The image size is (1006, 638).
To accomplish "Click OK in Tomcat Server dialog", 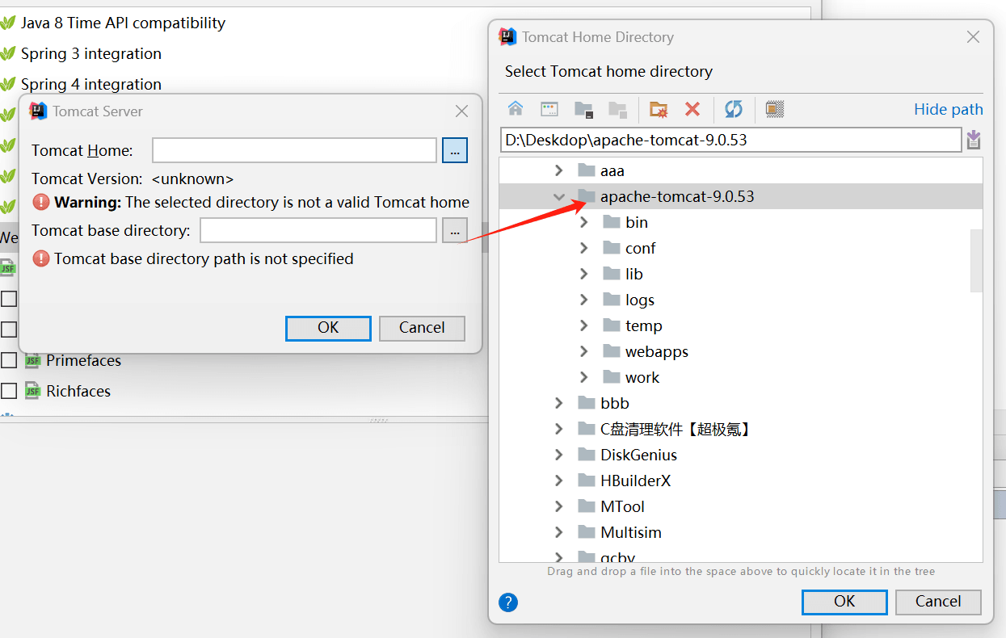I will (x=328, y=328).
